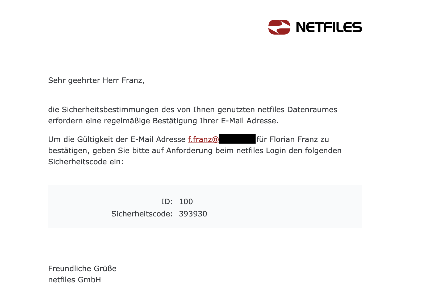Click the words "regelmäßige Bestätigung"
Image resolution: width=426 pixels, height=293 pixels.
click(151, 121)
